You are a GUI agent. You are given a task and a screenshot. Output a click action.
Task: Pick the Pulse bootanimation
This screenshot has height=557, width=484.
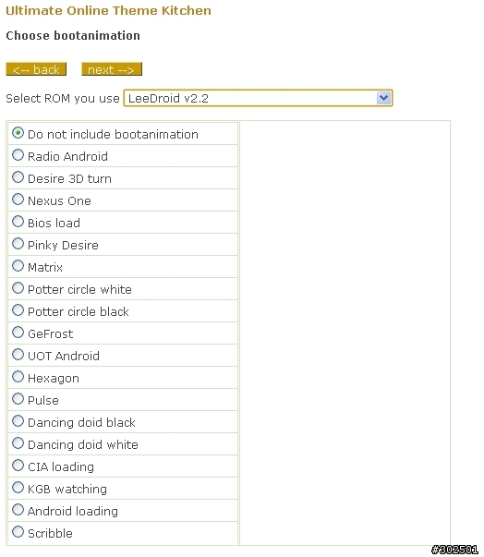pos(18,398)
